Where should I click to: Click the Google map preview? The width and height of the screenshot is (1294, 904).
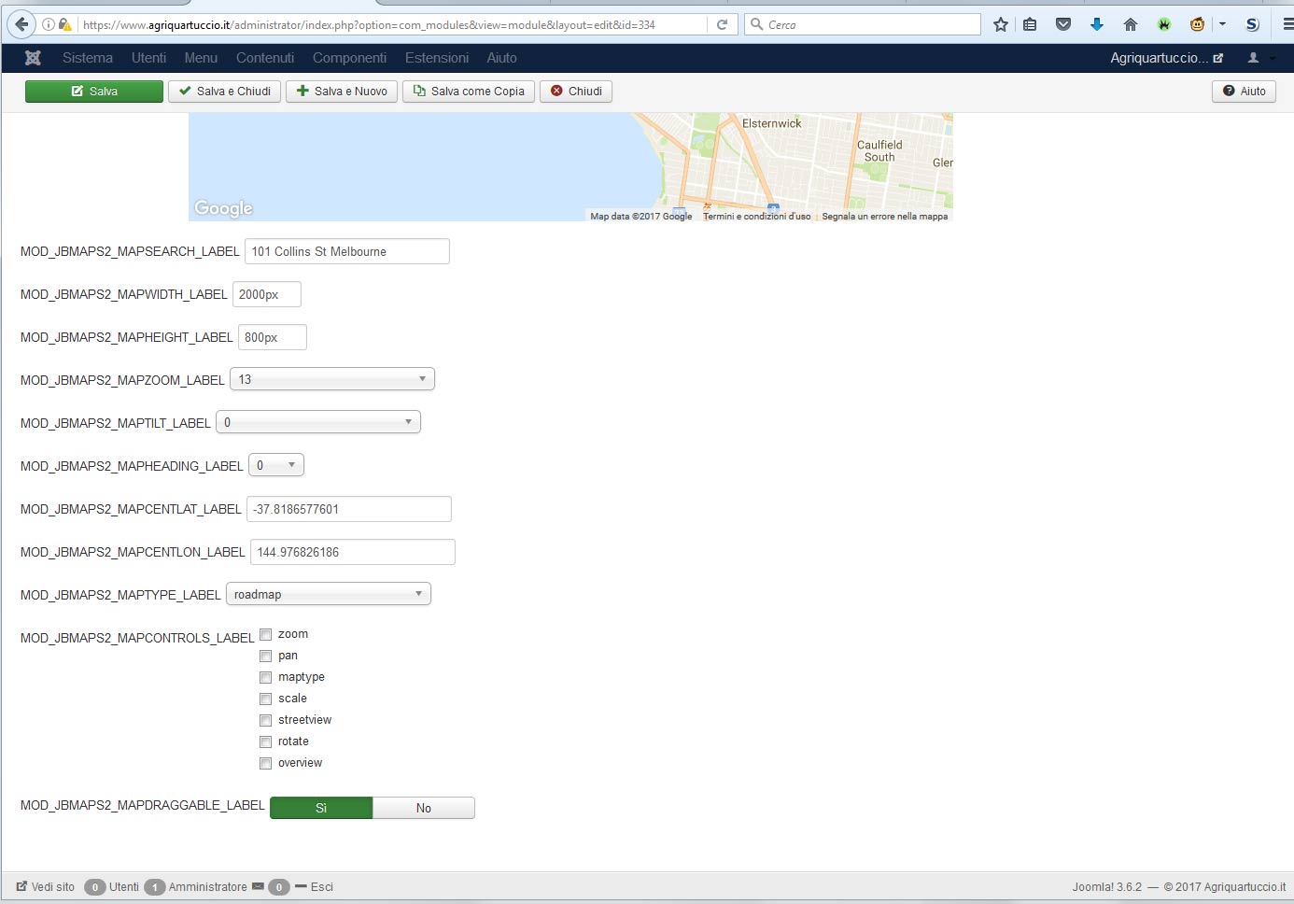point(570,167)
